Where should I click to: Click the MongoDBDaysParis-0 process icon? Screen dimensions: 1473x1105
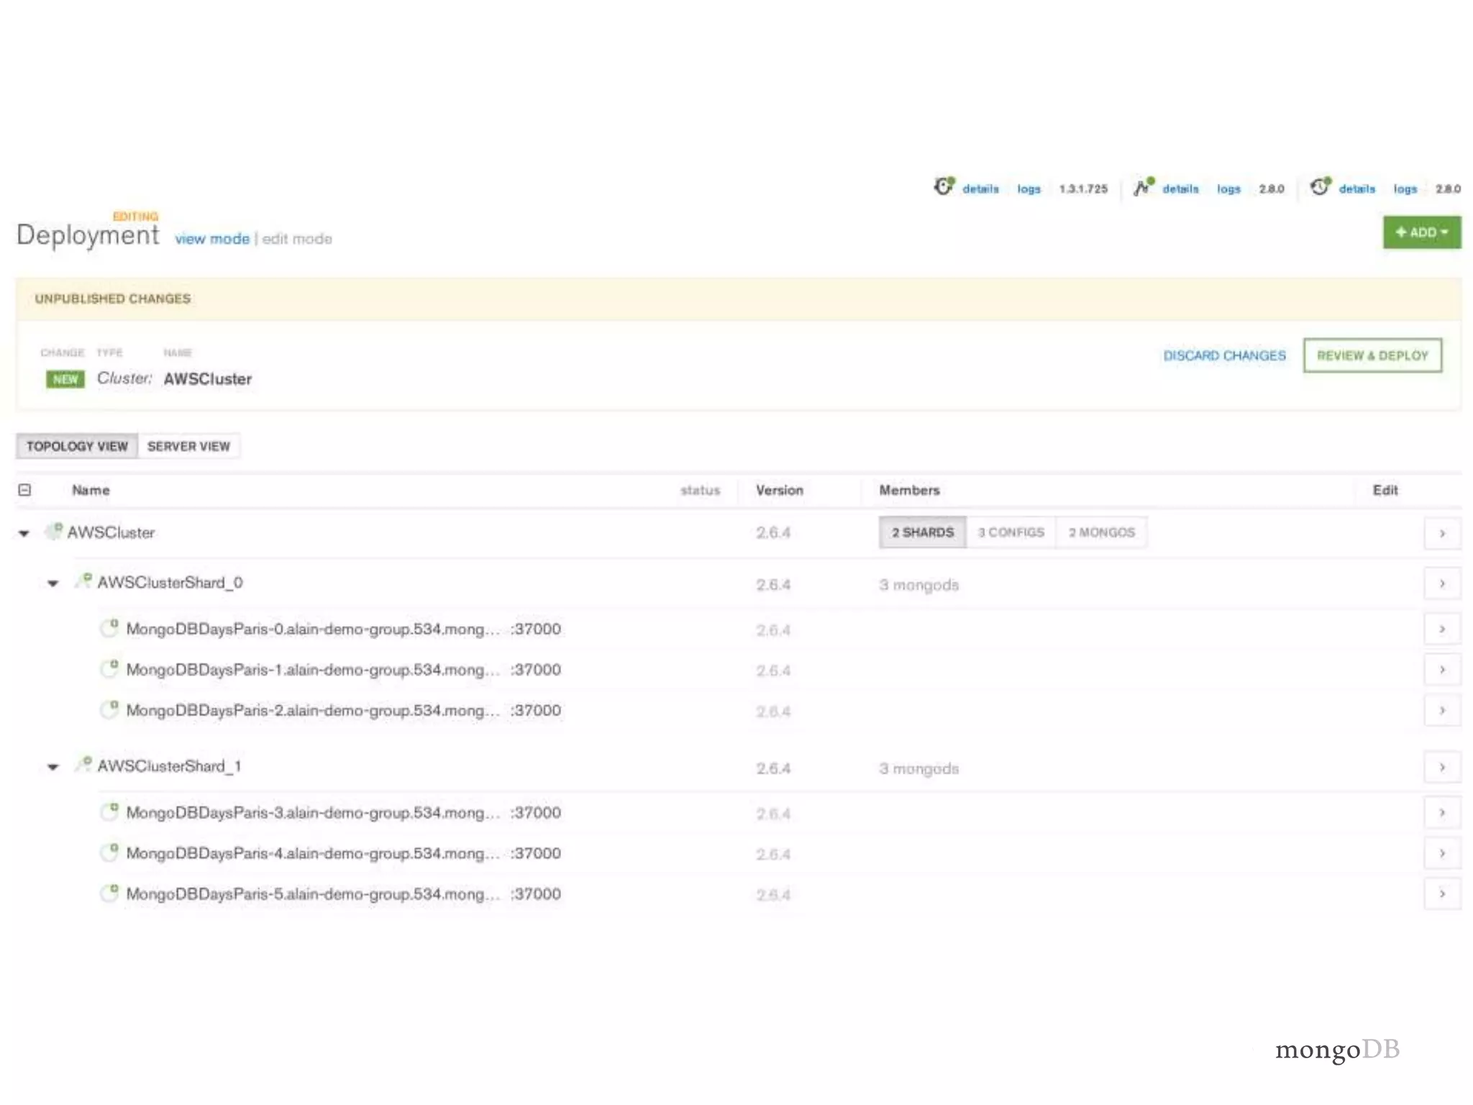click(x=109, y=627)
